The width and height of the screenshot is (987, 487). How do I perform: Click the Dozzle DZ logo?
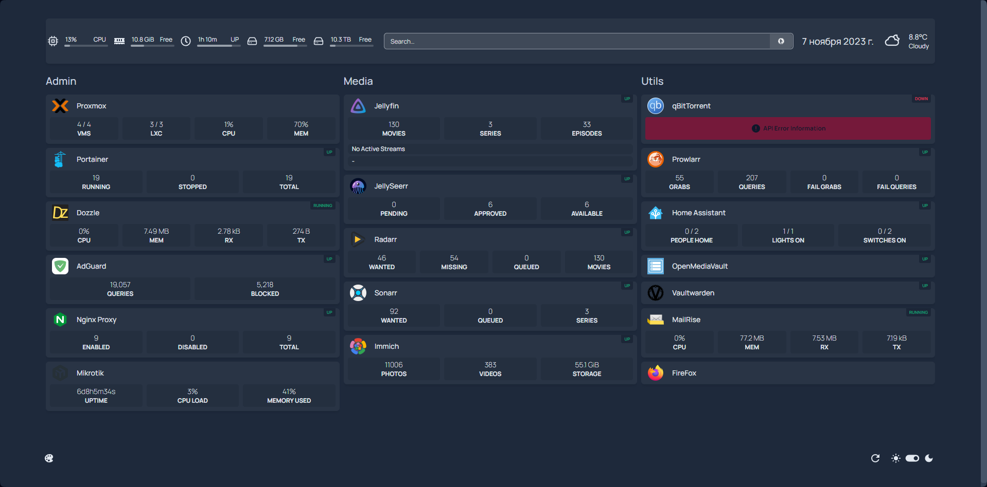(x=60, y=213)
